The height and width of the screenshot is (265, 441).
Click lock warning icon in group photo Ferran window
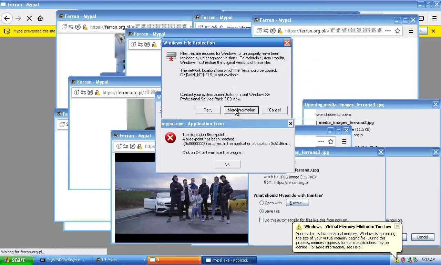tap(139, 146)
